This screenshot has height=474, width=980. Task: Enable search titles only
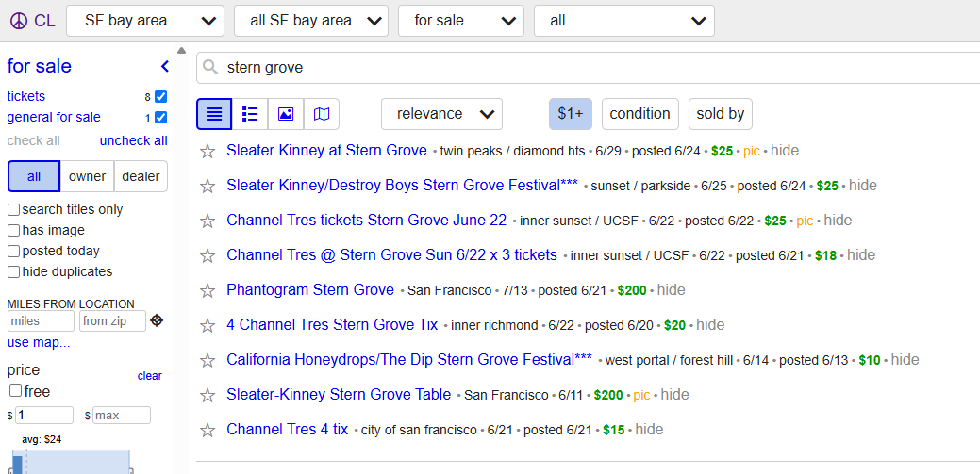[x=13, y=210]
